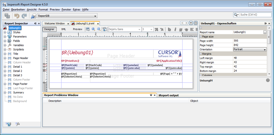Switch to the Designer view
The width and height of the screenshot is (274, 135).
pos(49,29)
